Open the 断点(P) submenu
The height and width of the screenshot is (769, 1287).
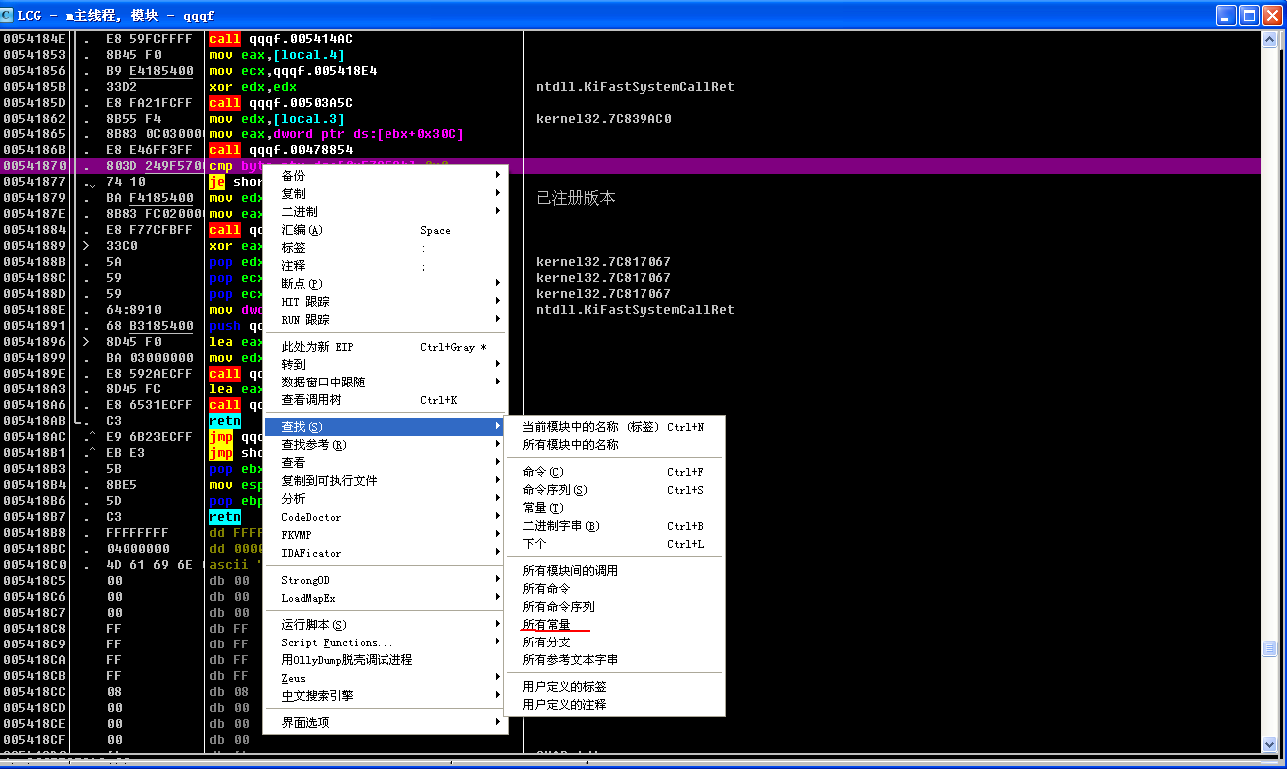pyautogui.click(x=386, y=283)
